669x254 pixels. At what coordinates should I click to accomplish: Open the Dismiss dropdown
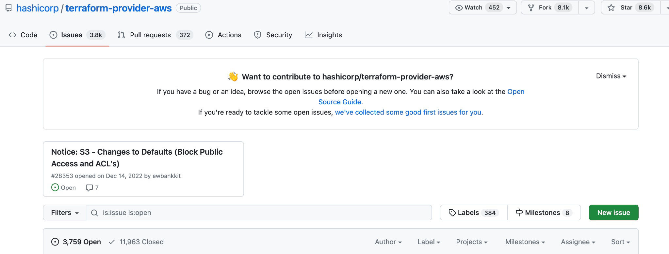[611, 76]
